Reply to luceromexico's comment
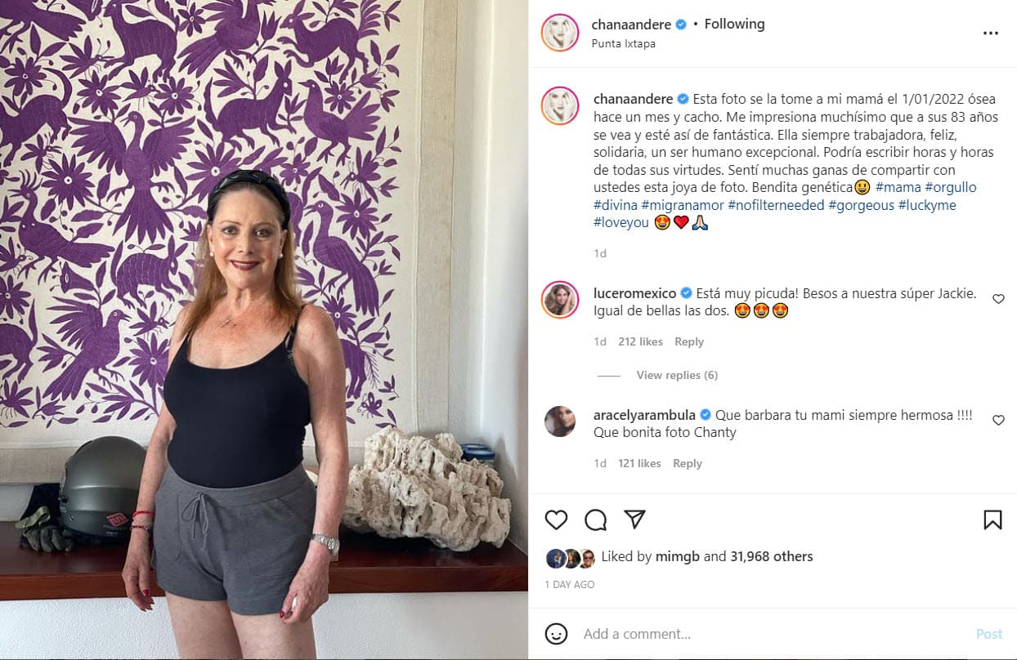The image size is (1017, 660). tap(689, 341)
